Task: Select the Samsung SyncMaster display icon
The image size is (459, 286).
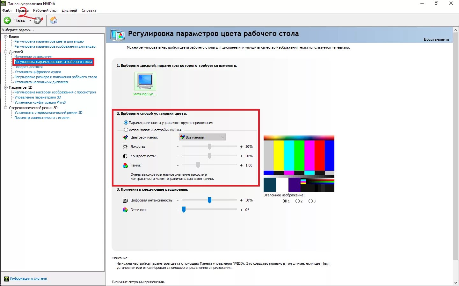Action: [145, 81]
